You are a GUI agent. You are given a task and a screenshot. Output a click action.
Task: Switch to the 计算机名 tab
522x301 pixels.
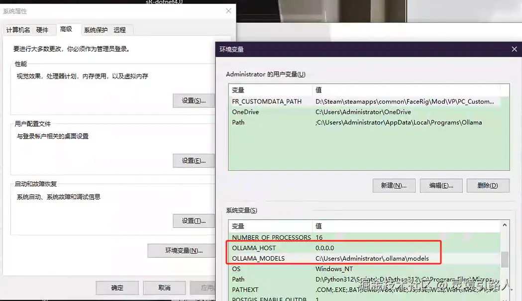pyautogui.click(x=18, y=30)
